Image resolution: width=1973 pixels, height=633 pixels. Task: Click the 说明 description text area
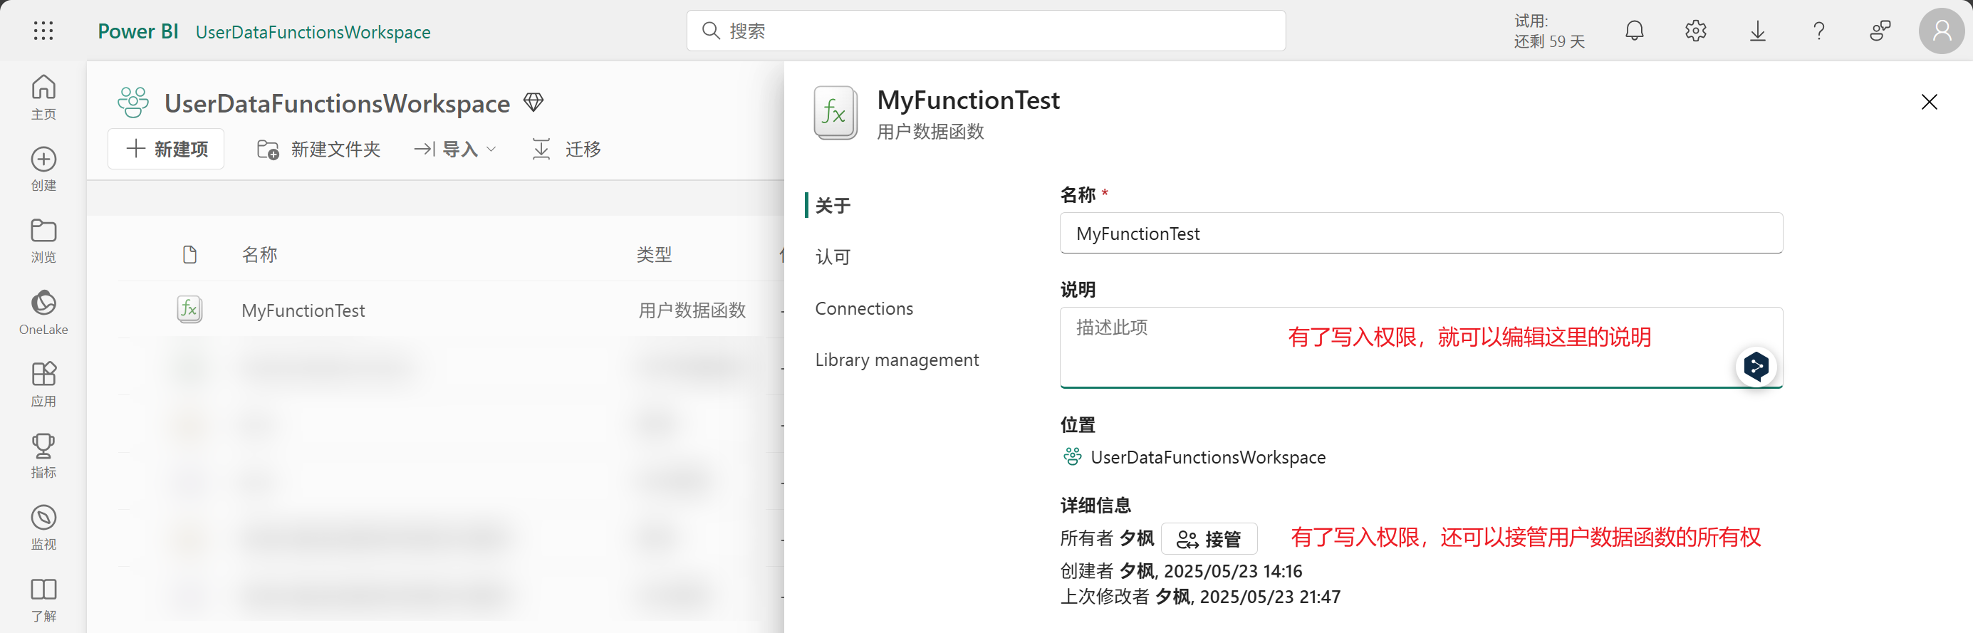point(1421,347)
